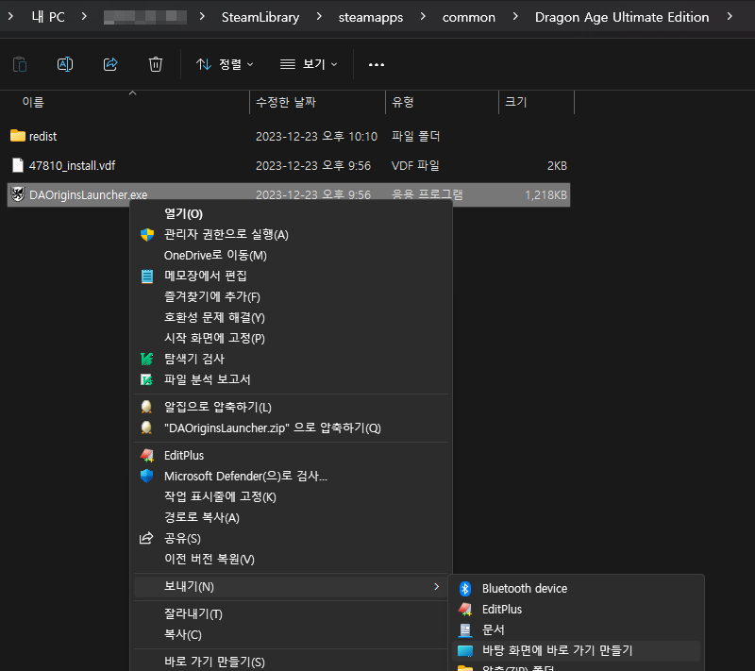Expand chevron after steamapps breadcrumb

pos(423,17)
